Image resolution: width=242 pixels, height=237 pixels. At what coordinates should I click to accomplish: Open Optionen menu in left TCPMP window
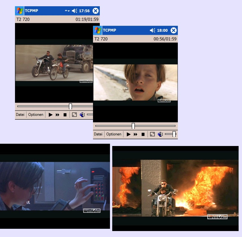[36, 115]
